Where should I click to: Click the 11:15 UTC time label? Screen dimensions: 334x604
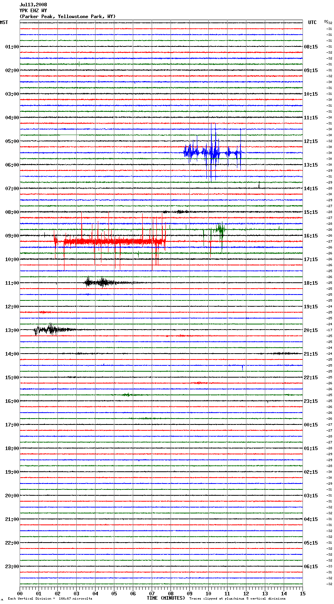[x=311, y=118]
